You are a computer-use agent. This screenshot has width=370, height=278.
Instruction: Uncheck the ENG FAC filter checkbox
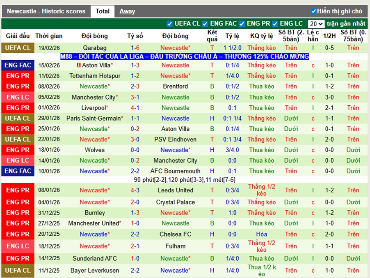(x=205, y=24)
